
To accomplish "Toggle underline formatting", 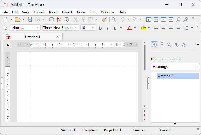I will click(115, 28).
